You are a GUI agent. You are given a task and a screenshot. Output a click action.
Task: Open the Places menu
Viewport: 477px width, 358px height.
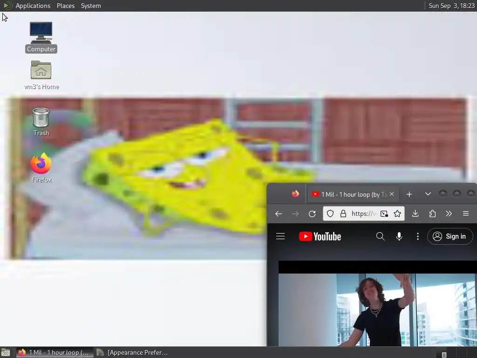tap(65, 6)
